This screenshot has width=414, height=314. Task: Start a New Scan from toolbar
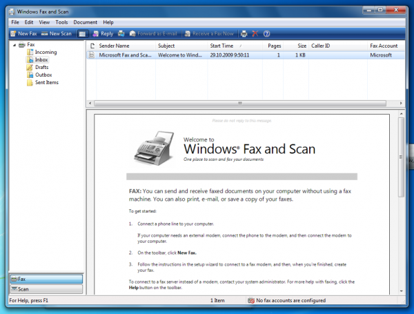[57, 34]
